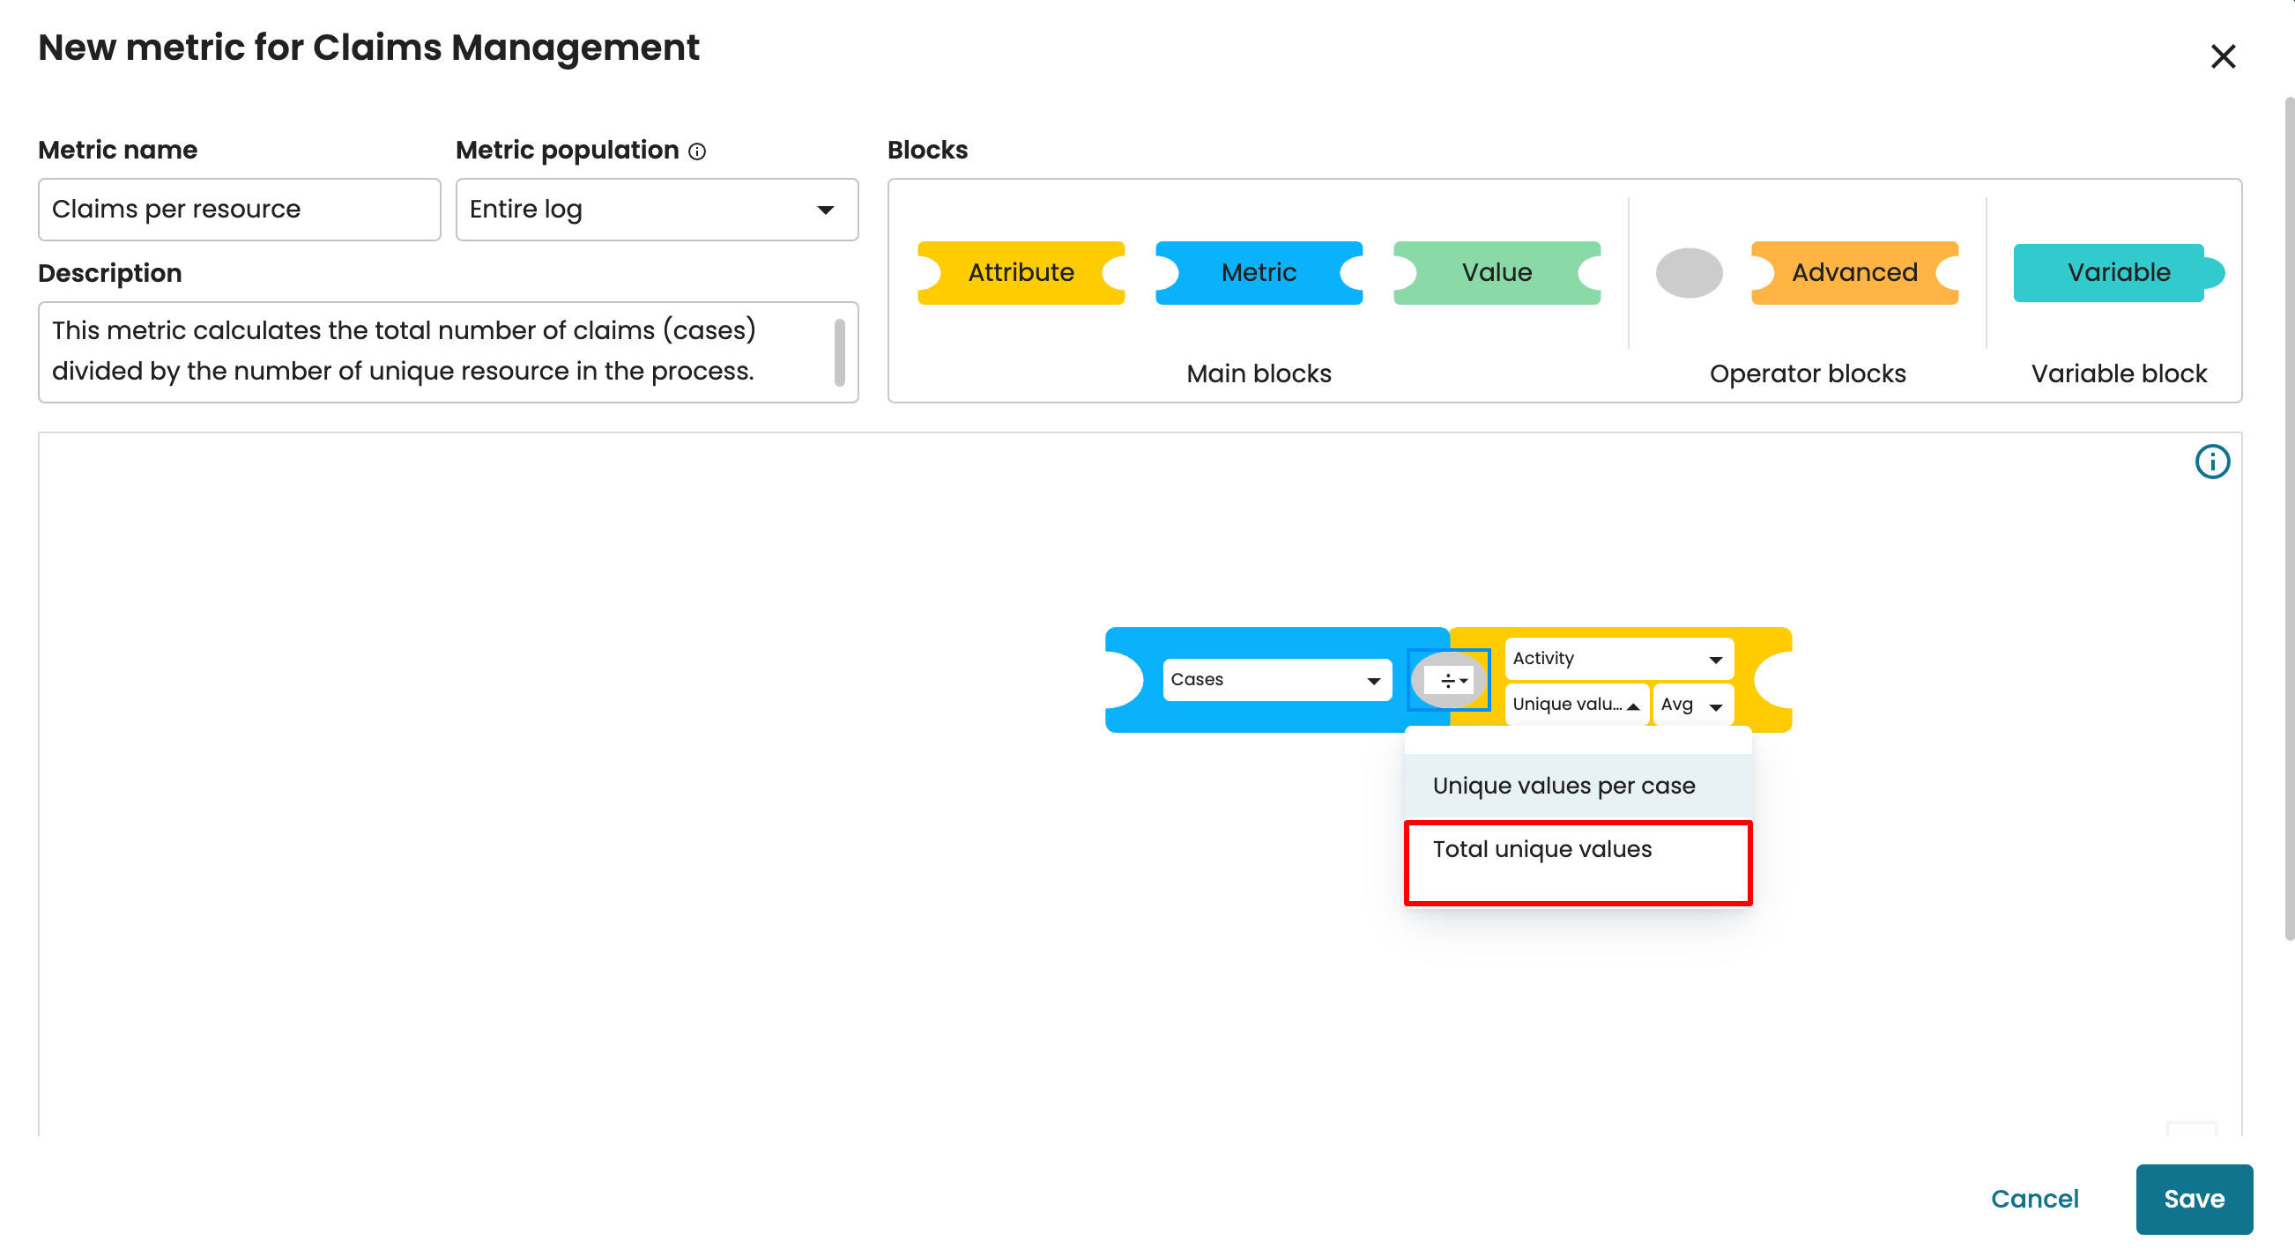Image resolution: width=2295 pixels, height=1256 pixels.
Task: Click the yellow Attribute block
Action: pyautogui.click(x=1021, y=272)
